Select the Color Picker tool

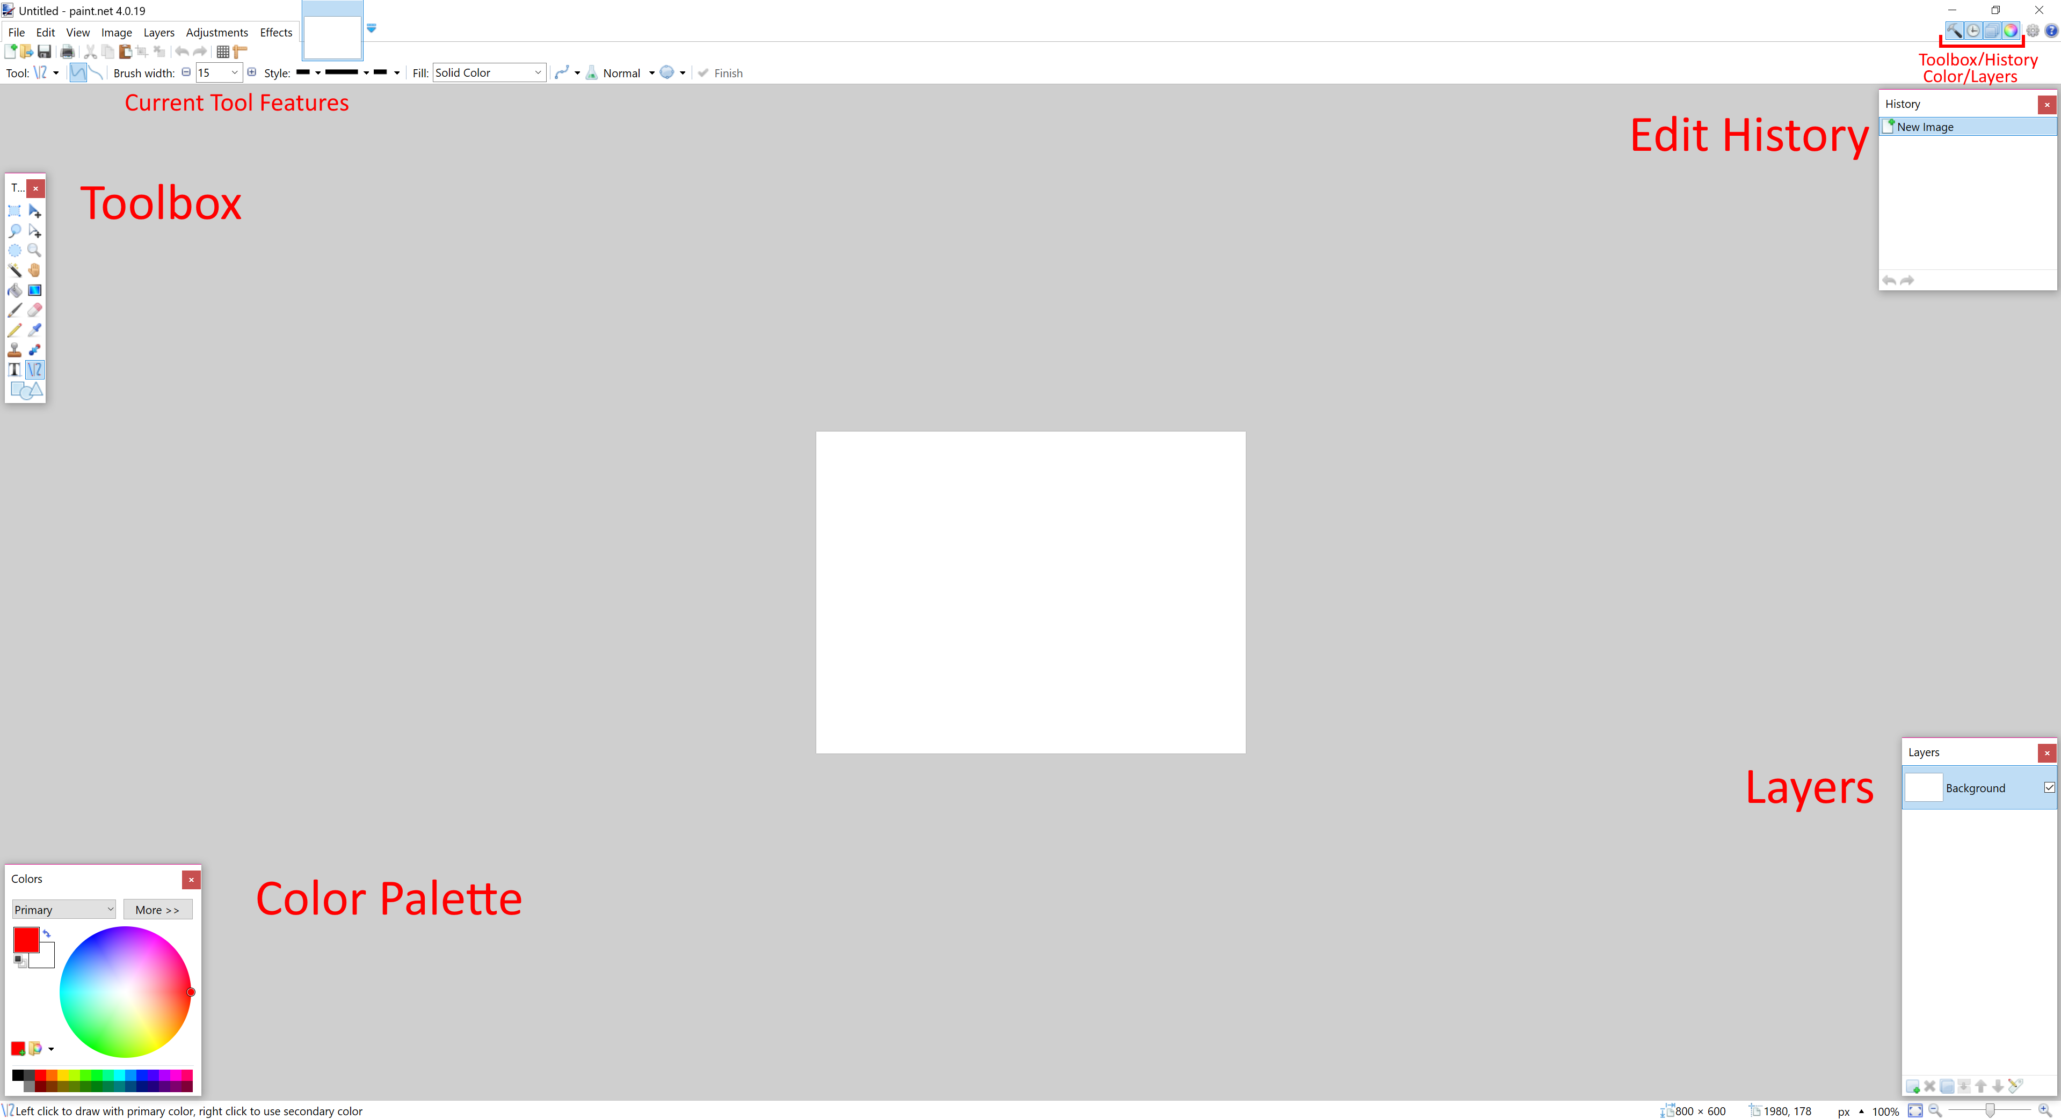34,330
